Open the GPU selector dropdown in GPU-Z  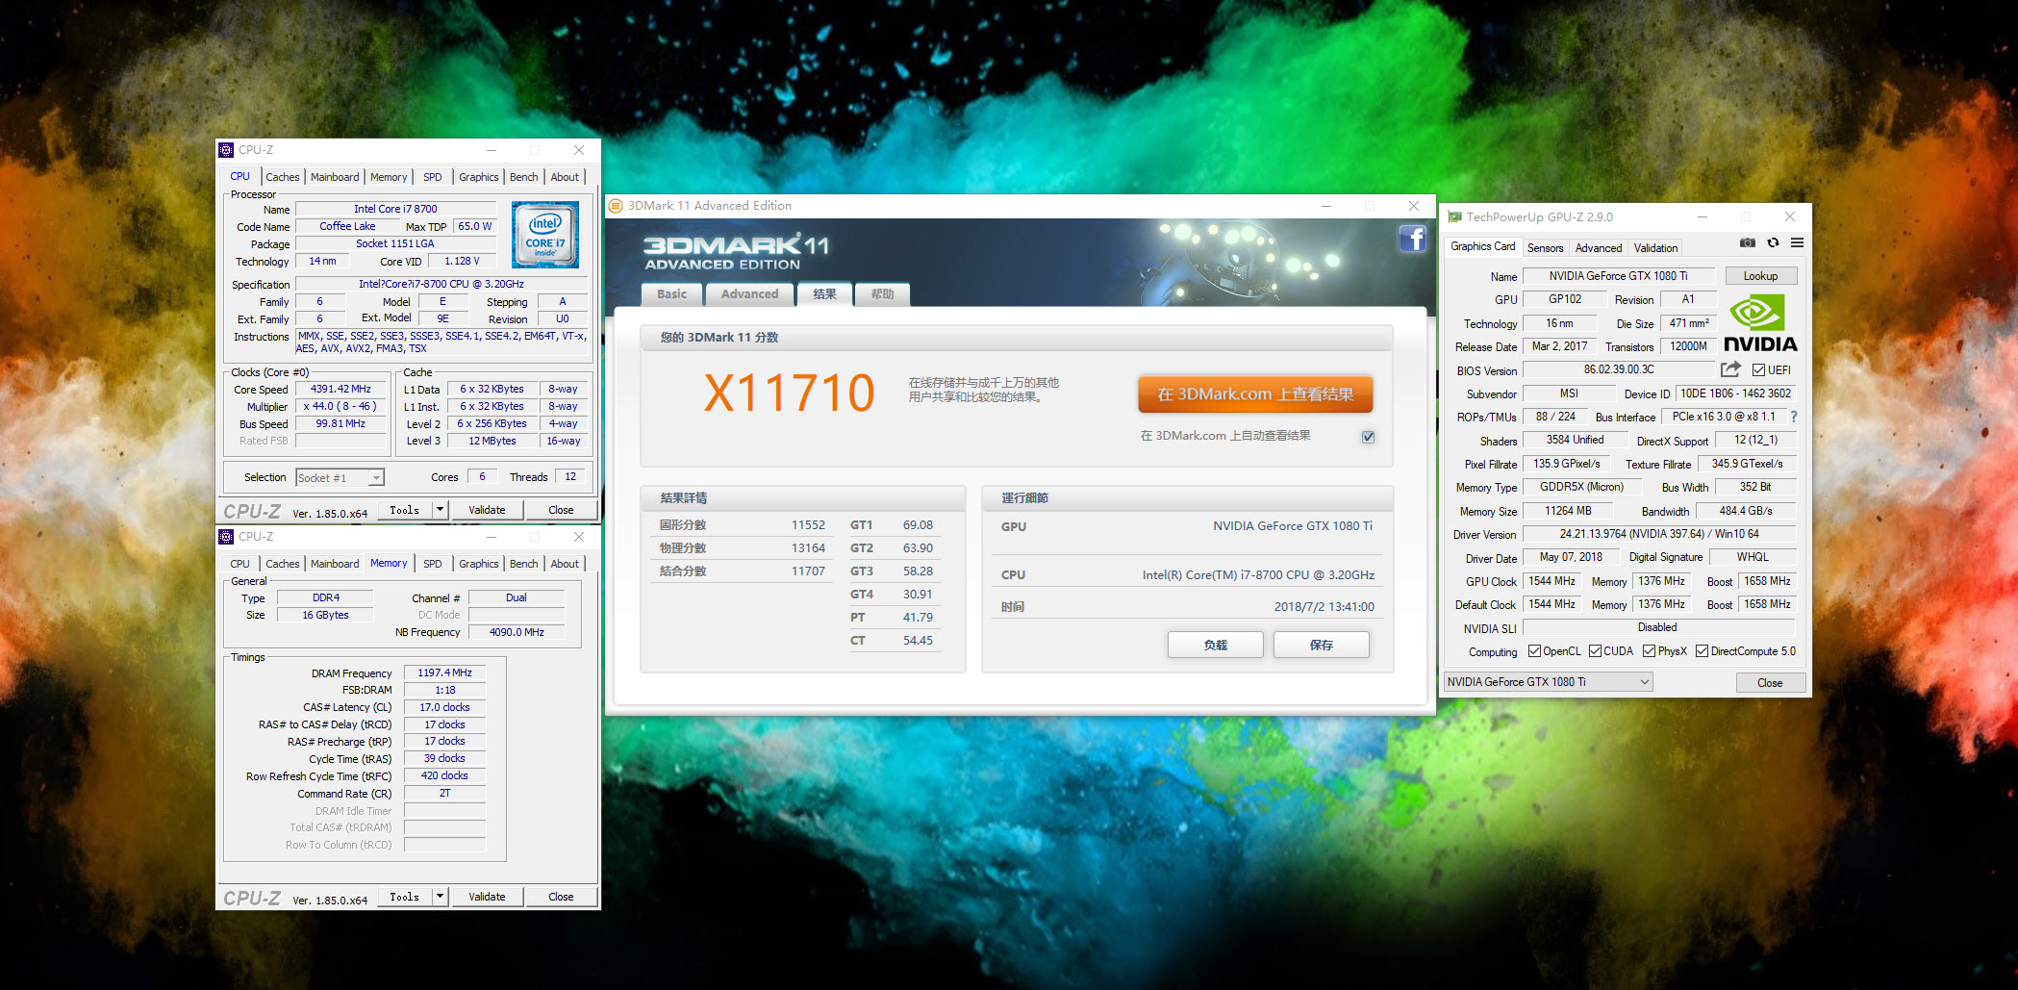(1548, 682)
